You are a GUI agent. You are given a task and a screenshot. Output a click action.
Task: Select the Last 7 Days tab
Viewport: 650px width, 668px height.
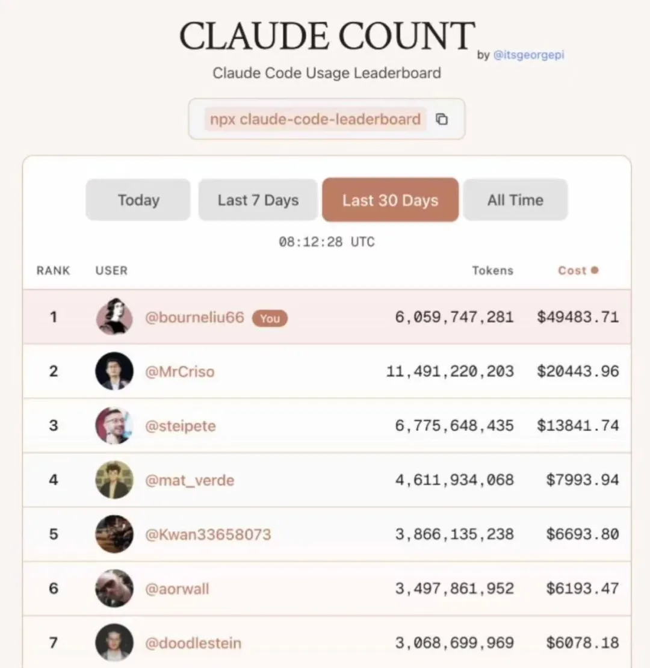click(258, 200)
